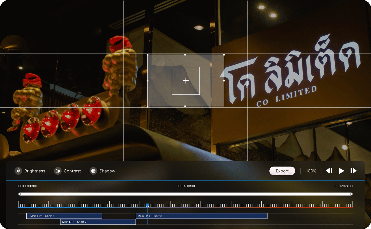The height and width of the screenshot is (229, 371).
Task: Click the tick-mark timeline ruler
Action: point(185,204)
